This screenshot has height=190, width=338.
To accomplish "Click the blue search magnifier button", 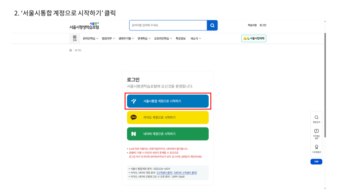I will (212, 25).
